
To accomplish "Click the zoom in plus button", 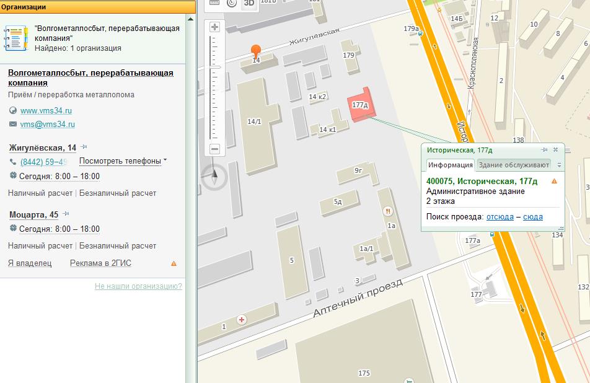I will pos(214,27).
